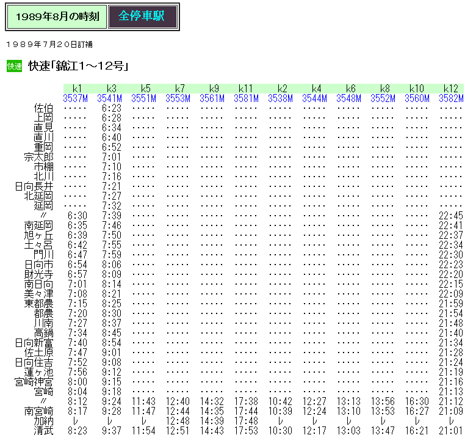This screenshot has height=435, width=476.
Task: Open train number 3582M link
Action: 451,98
